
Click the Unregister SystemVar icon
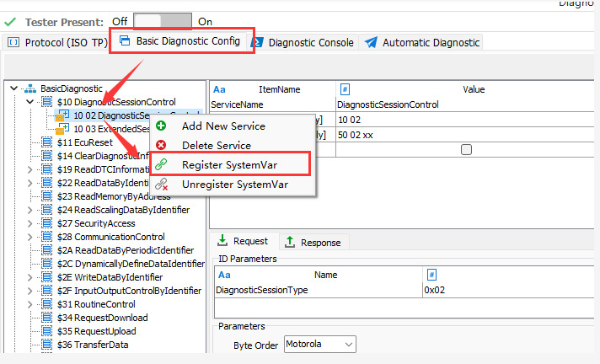point(161,184)
